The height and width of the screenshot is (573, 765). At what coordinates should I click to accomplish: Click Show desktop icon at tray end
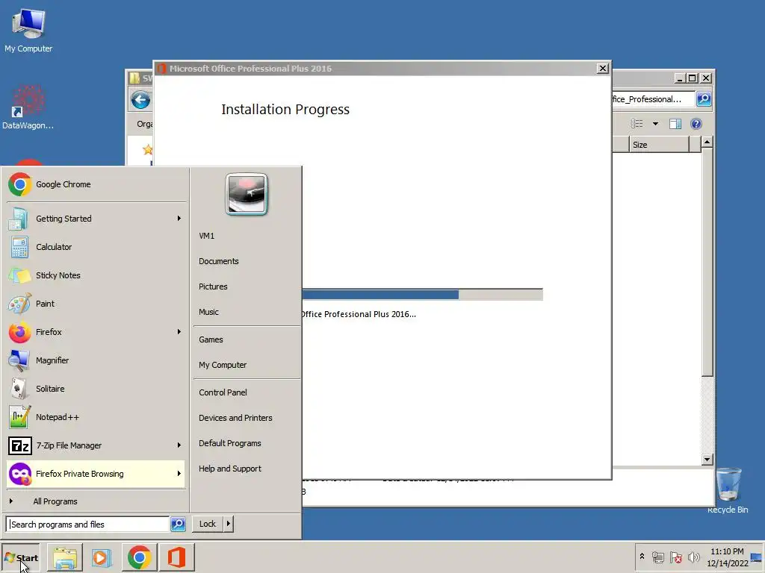coord(757,557)
